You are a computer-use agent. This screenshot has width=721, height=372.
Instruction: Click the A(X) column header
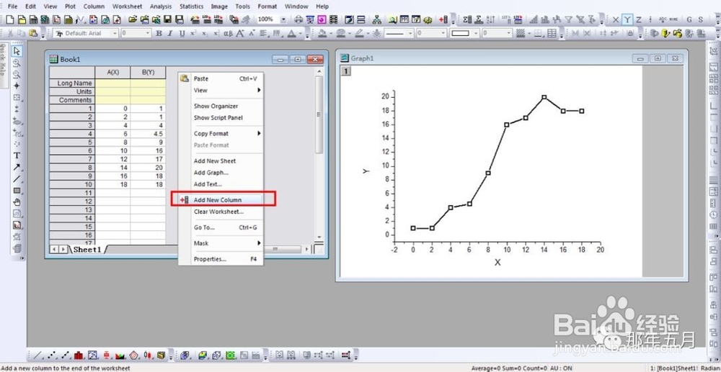tap(112, 73)
